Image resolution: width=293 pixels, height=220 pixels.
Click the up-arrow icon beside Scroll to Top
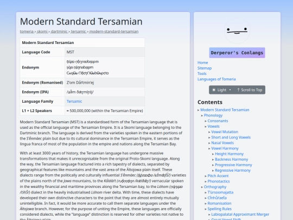click(238, 90)
